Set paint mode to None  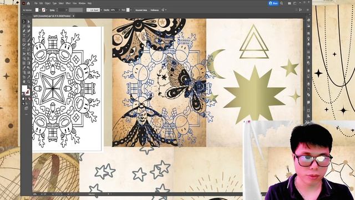pyautogui.click(x=29, y=99)
